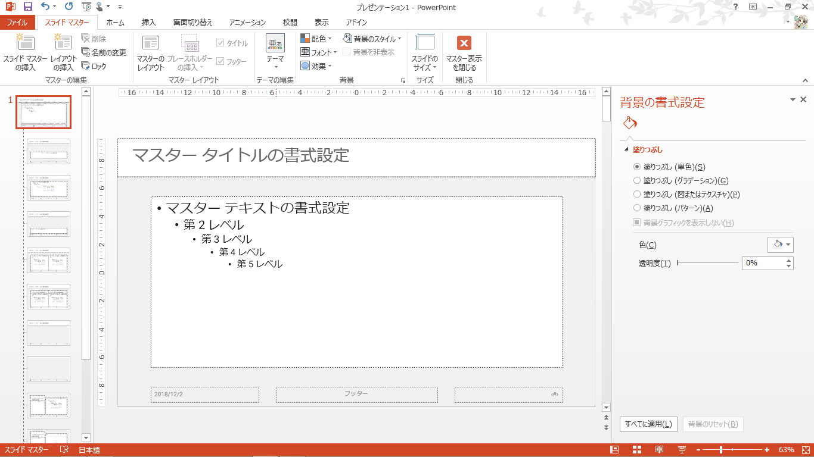Select the fill paint bucket icon in pane
Screen dimensions: 814x457
(x=630, y=123)
